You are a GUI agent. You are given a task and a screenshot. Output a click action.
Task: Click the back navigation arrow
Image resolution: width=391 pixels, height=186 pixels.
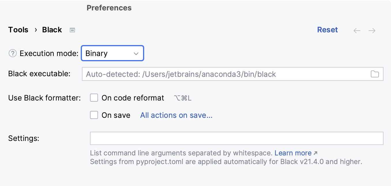(357, 30)
